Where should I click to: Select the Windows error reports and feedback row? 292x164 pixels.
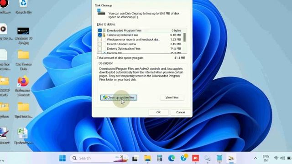click(x=140, y=40)
